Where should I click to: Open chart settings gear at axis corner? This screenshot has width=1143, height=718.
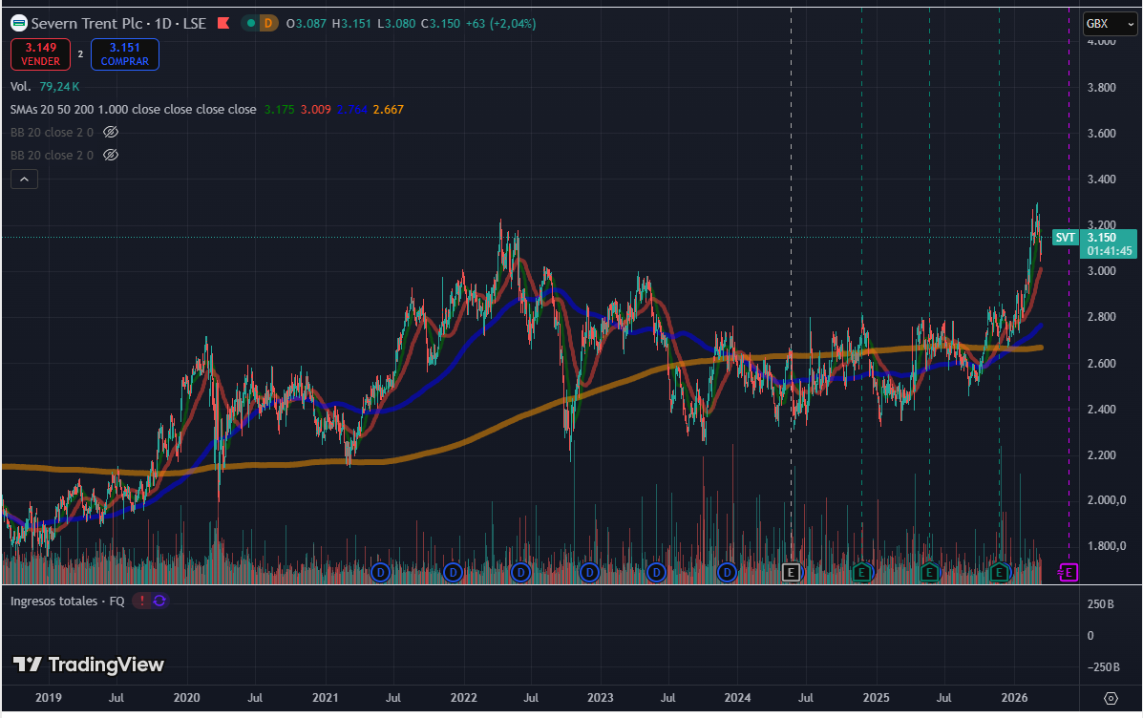1111,698
